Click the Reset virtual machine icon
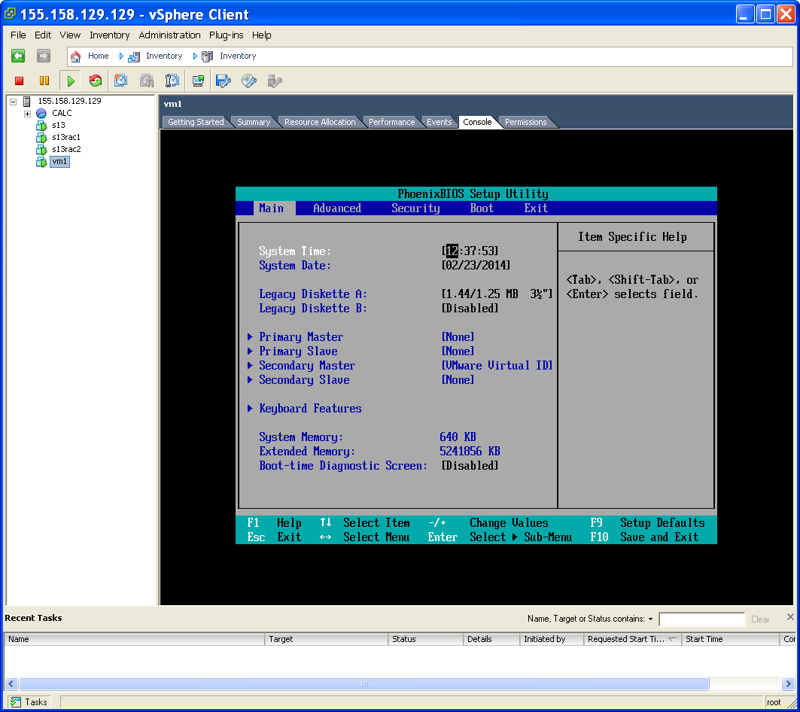The width and height of the screenshot is (800, 712). 96,81
